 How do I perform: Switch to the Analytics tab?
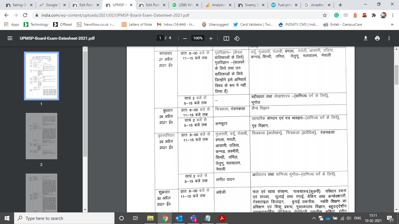[x=217, y=5]
